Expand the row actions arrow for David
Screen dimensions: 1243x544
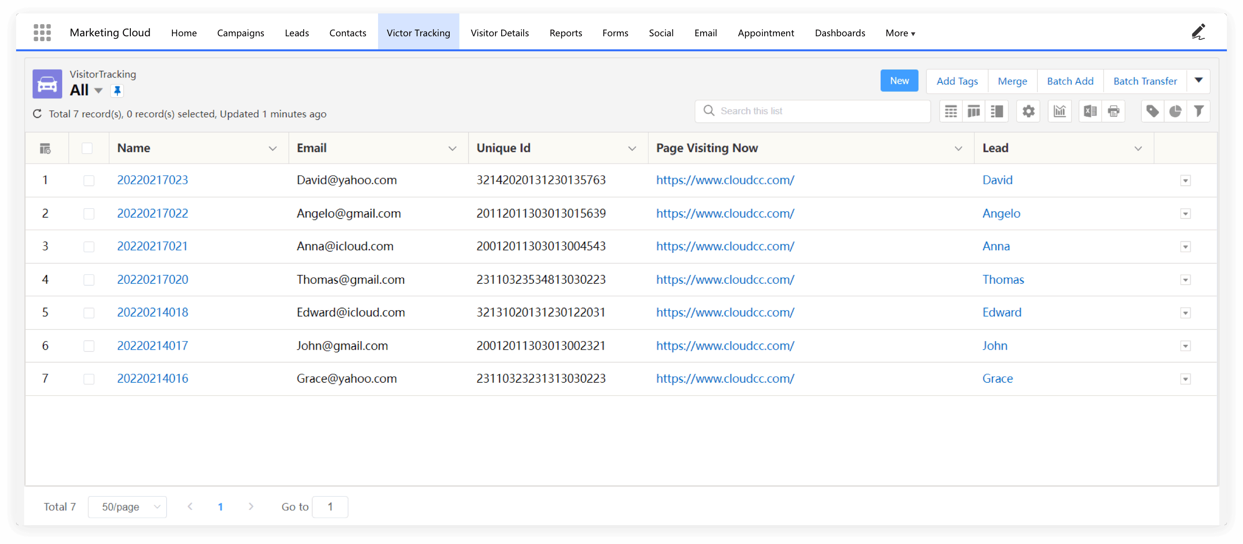click(x=1185, y=180)
